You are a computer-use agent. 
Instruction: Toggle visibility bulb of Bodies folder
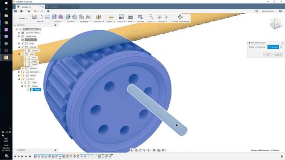click(x=25, y=86)
